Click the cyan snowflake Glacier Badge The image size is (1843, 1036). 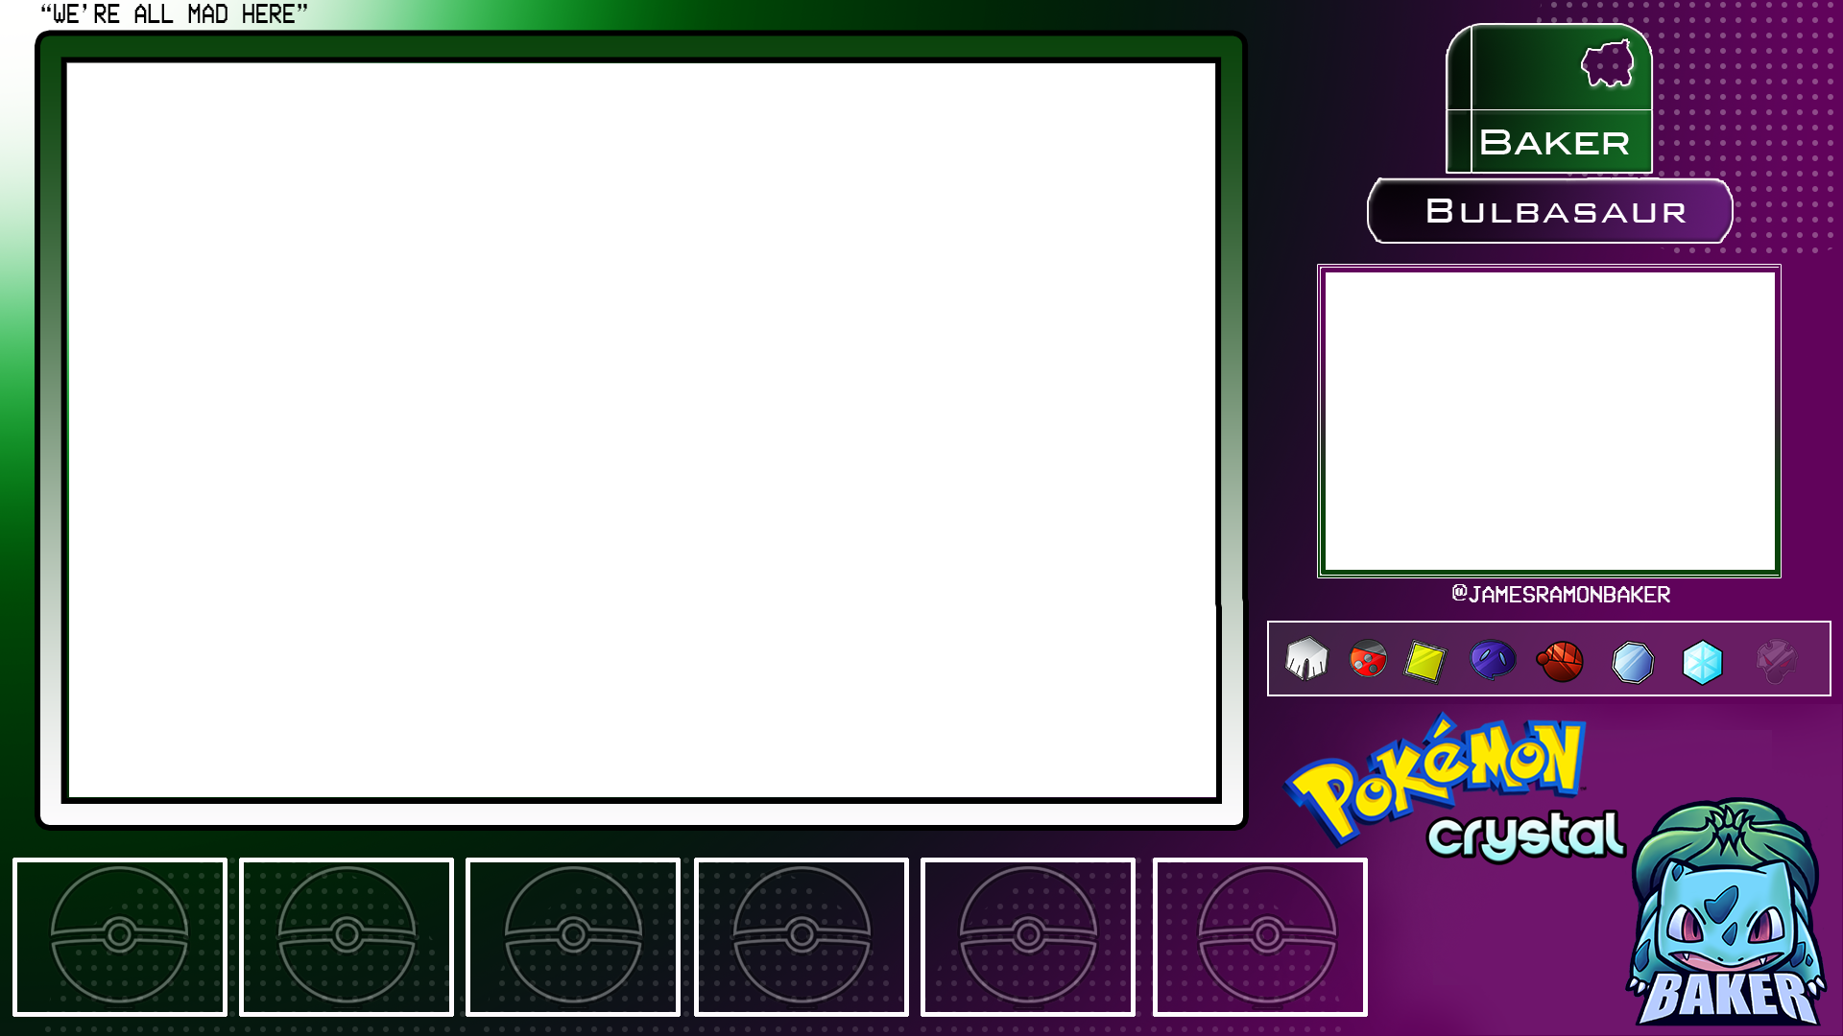point(1702,662)
